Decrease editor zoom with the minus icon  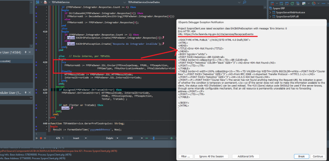click(147, 138)
